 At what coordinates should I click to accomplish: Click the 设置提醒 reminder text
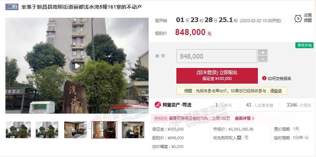[308, 18]
